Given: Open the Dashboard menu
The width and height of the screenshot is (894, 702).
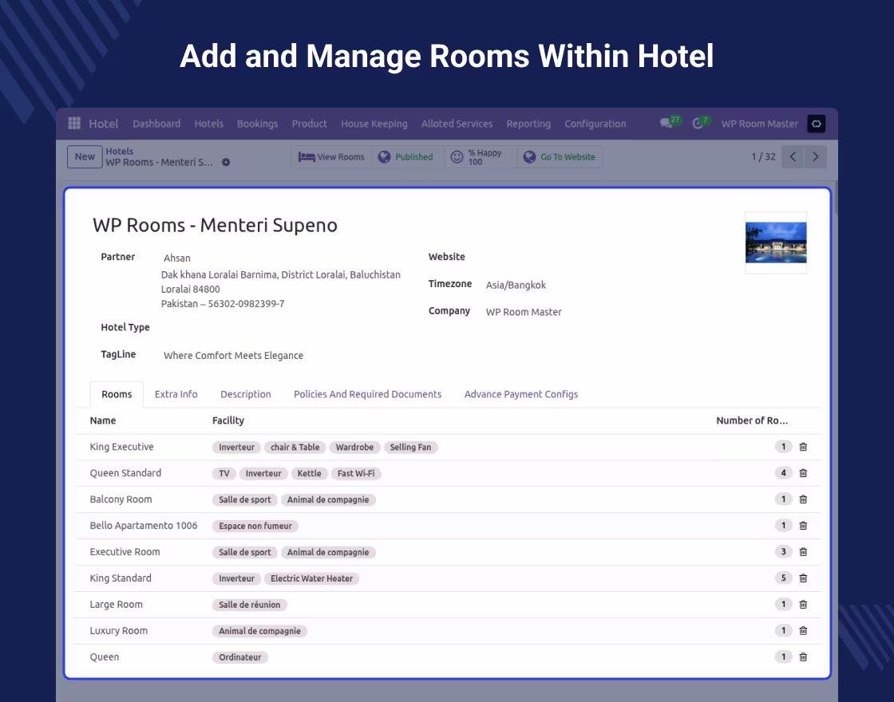Looking at the screenshot, I should click(156, 124).
